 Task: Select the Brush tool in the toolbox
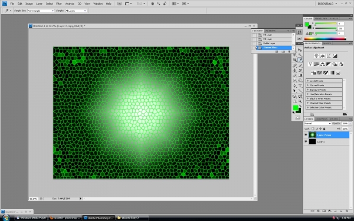coord(300,65)
